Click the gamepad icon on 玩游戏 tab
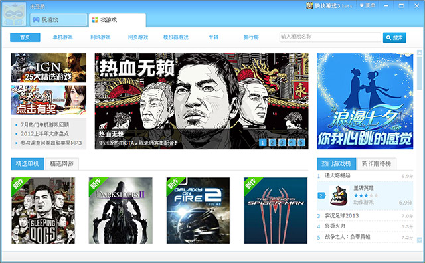 coord(36,19)
